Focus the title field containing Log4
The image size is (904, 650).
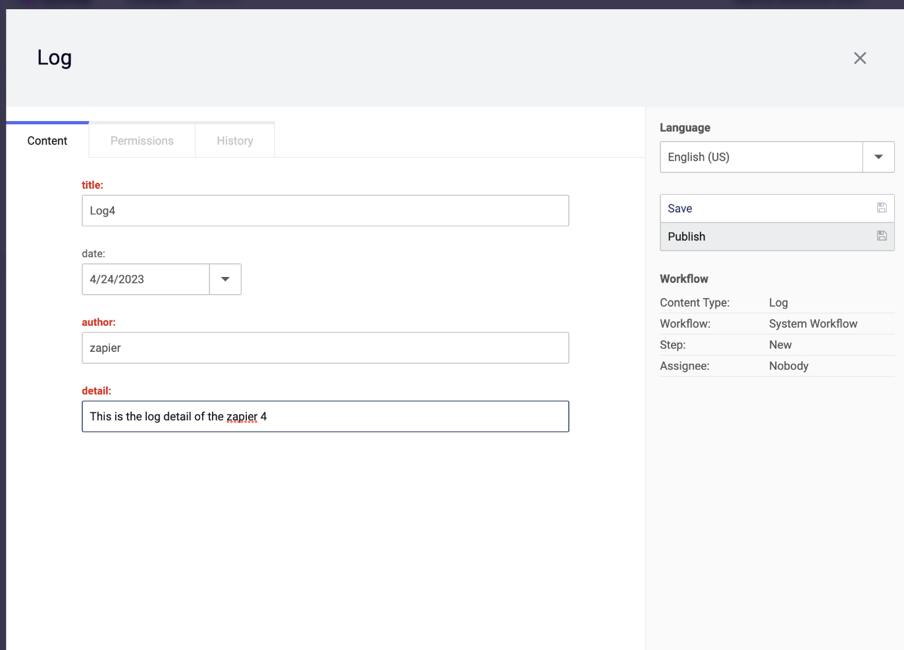click(x=325, y=211)
